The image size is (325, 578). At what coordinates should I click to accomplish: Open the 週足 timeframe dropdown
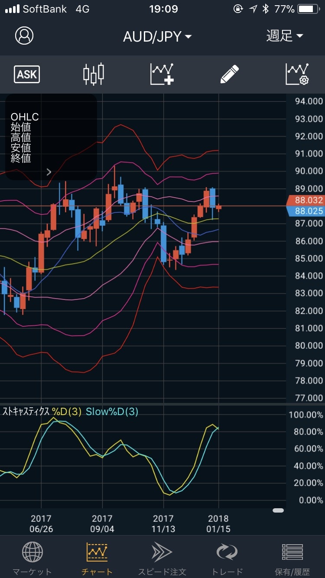coord(285,36)
